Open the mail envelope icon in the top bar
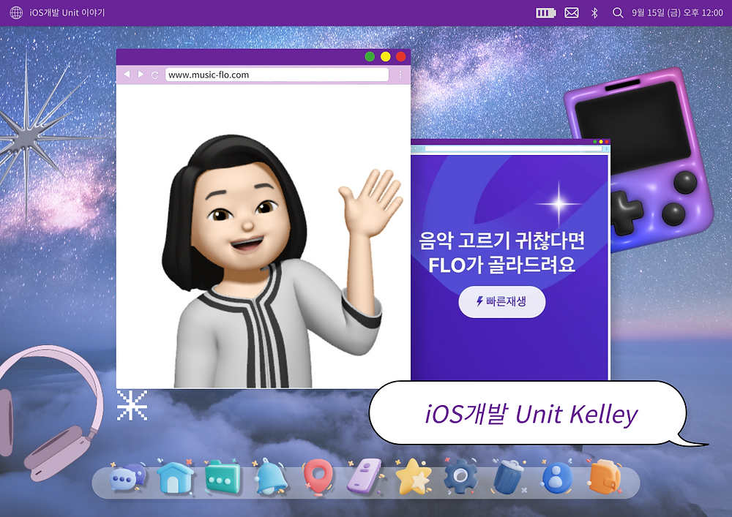 tap(572, 12)
